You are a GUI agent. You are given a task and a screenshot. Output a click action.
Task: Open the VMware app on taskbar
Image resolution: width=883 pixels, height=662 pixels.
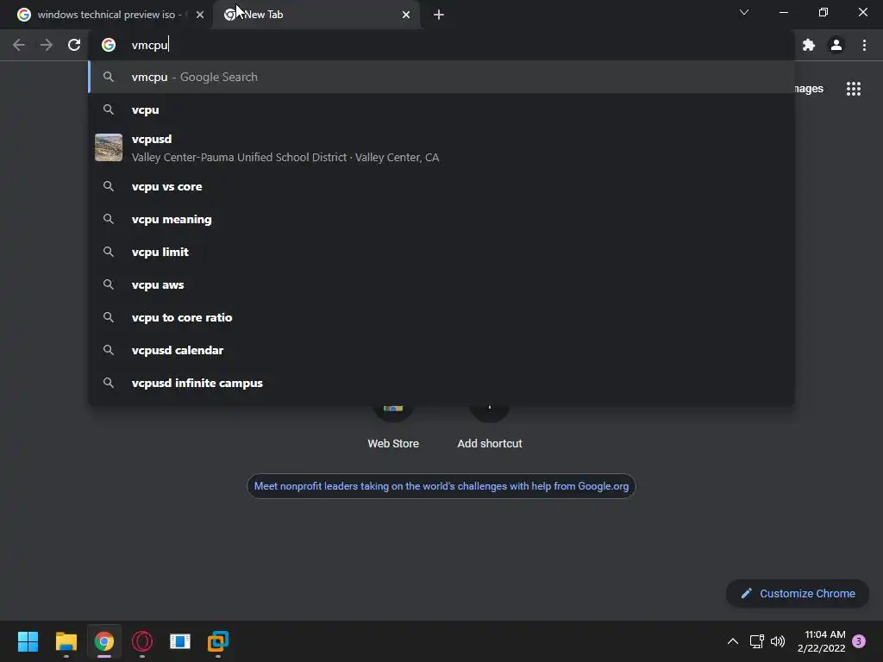coord(218,641)
